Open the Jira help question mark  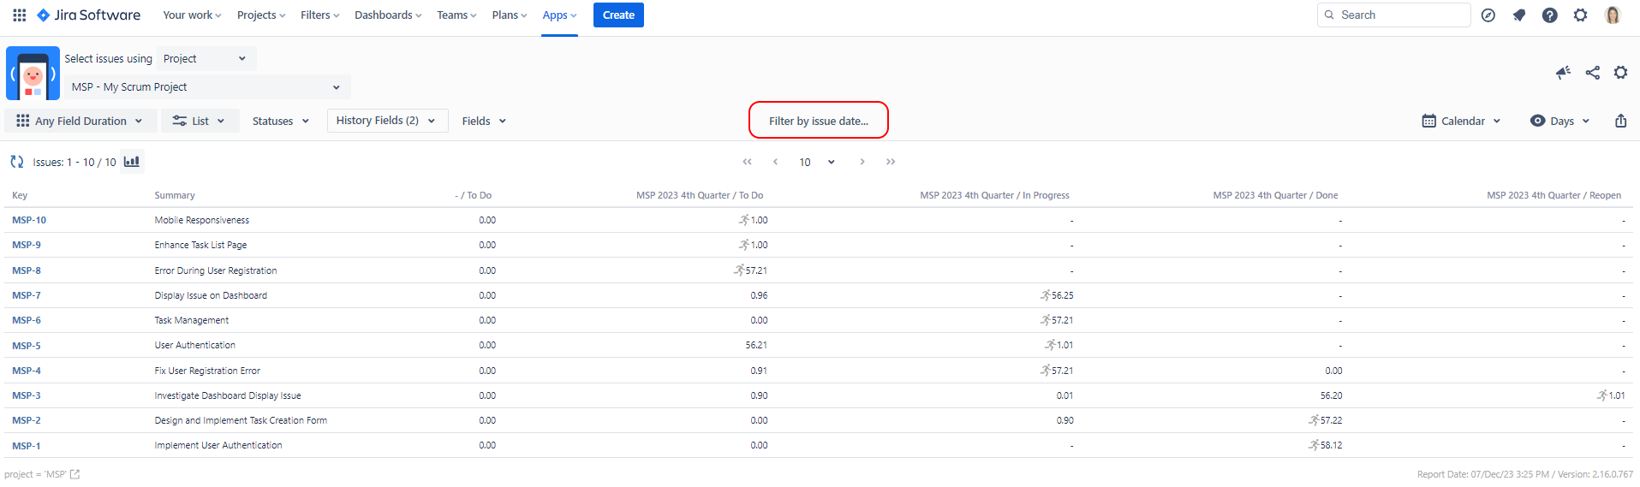click(1549, 15)
